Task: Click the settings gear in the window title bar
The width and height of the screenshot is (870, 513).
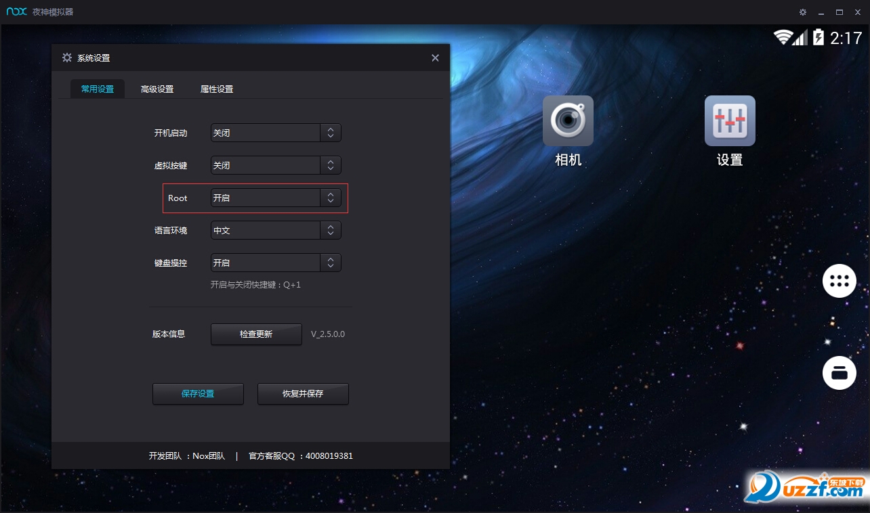Action: 802,12
